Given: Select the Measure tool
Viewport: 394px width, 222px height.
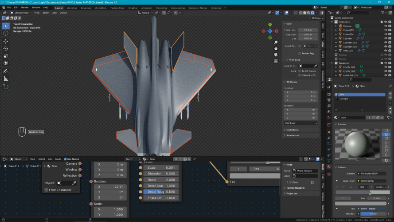Looking at the screenshot, I should click(5, 79).
